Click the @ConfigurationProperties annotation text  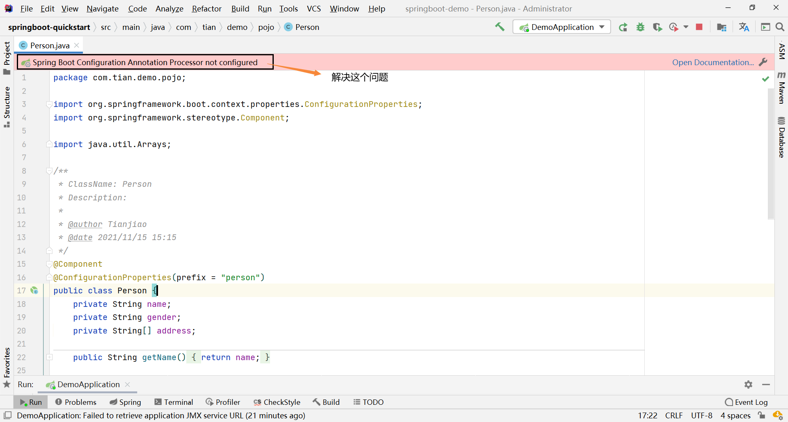tap(112, 277)
